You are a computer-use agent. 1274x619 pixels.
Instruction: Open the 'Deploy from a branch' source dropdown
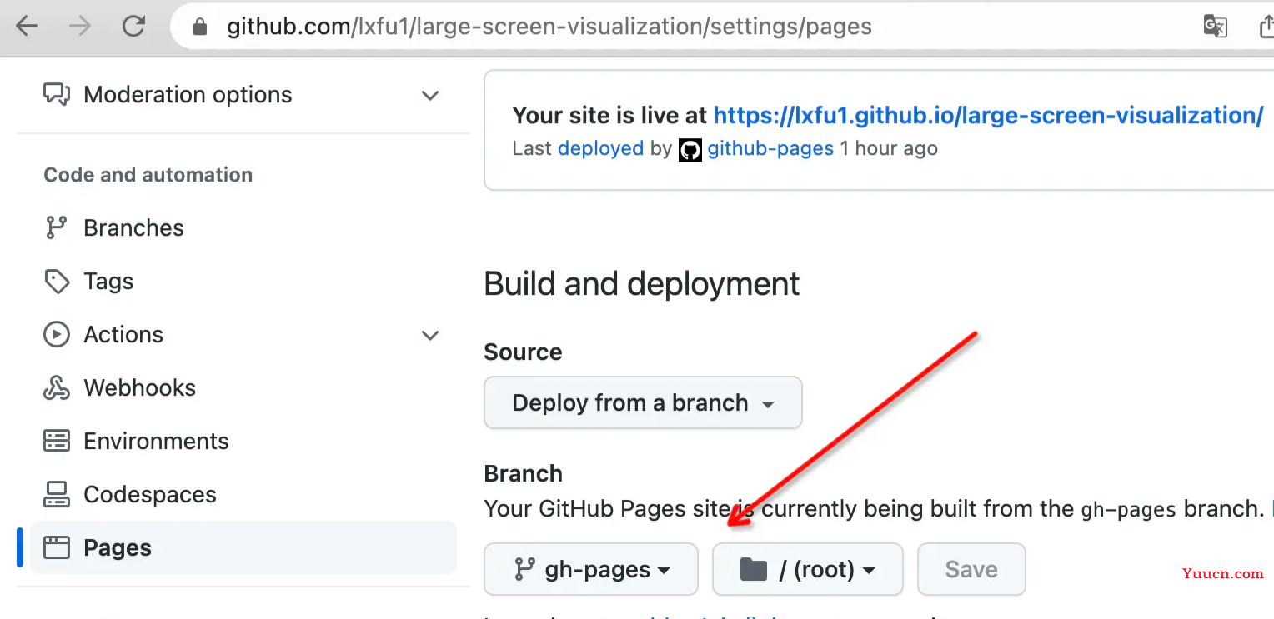643,402
